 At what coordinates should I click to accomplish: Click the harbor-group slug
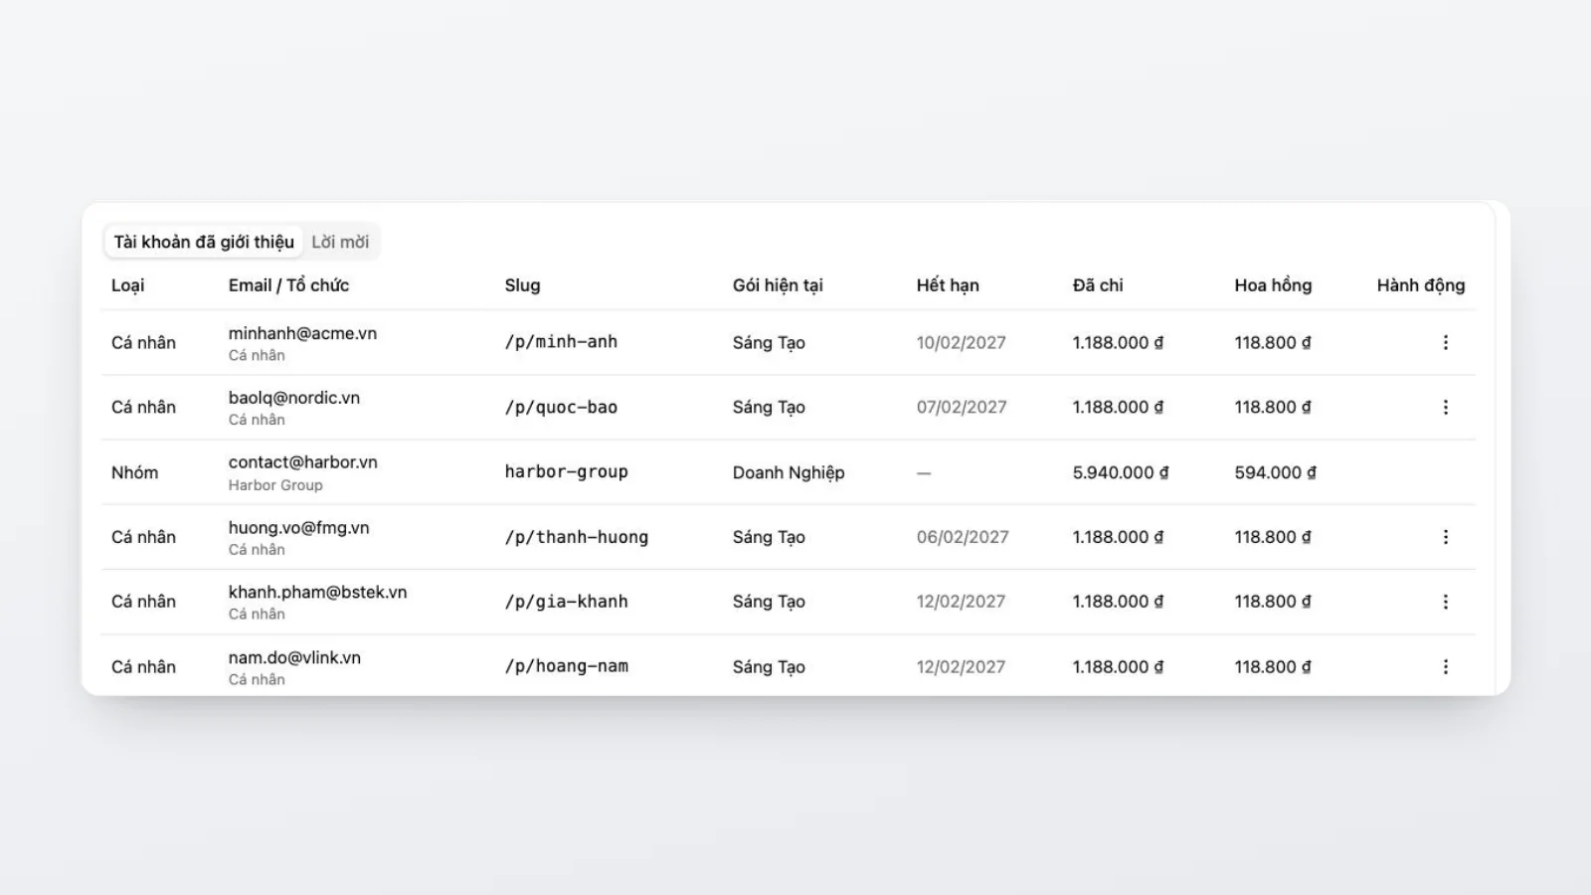pos(566,472)
